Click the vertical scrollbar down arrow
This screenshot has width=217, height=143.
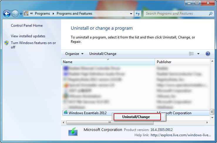pos(212,118)
